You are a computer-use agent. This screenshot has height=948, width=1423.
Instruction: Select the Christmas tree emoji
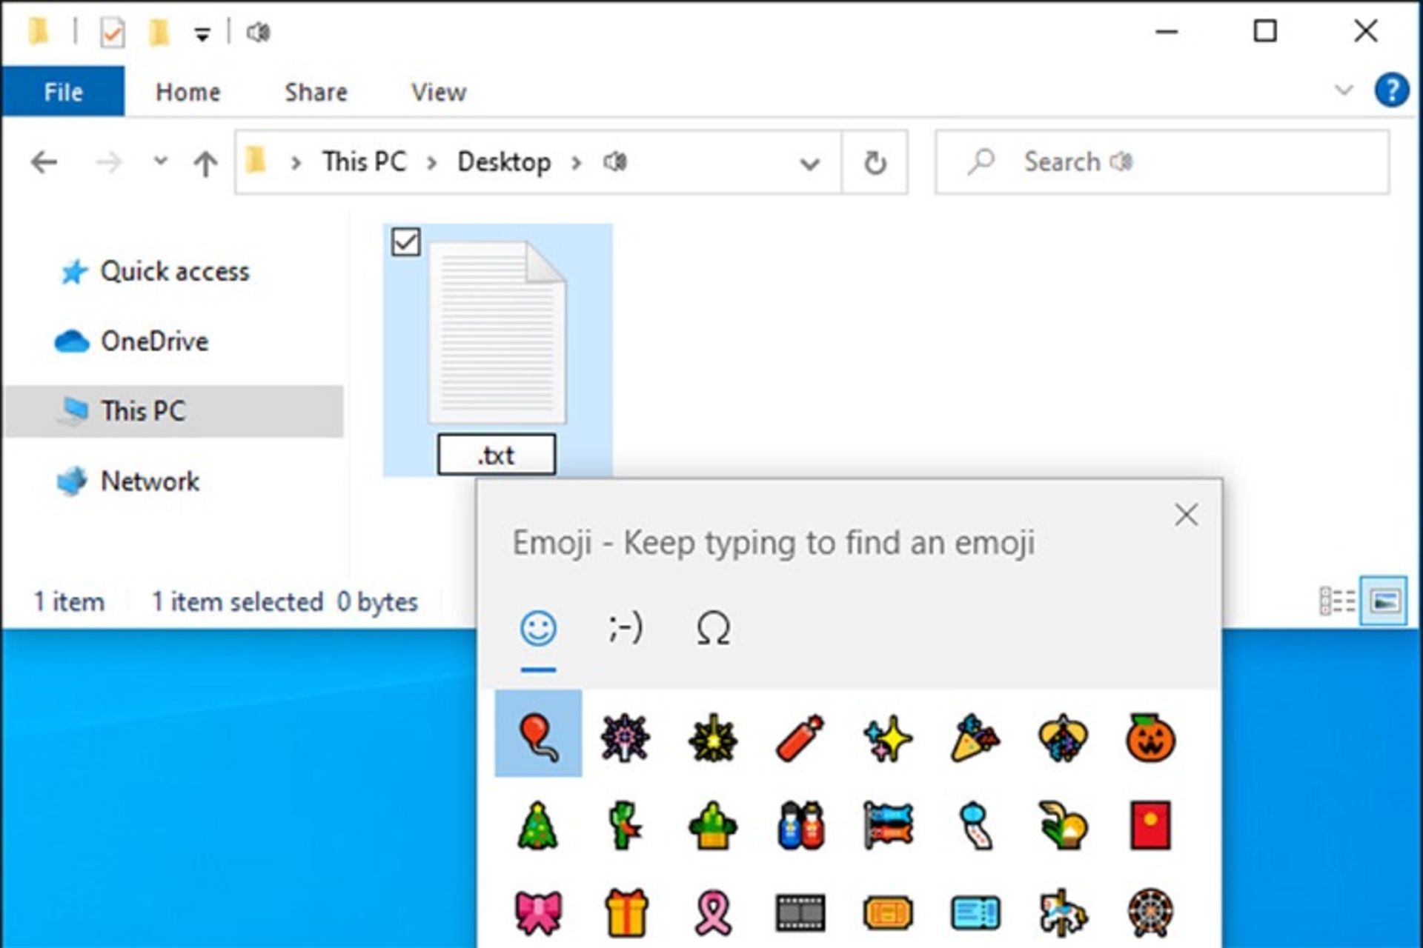coord(537,825)
